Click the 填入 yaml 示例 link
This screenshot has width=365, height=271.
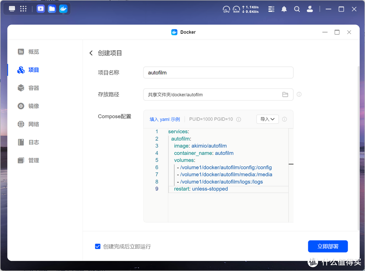pyautogui.click(x=165, y=119)
